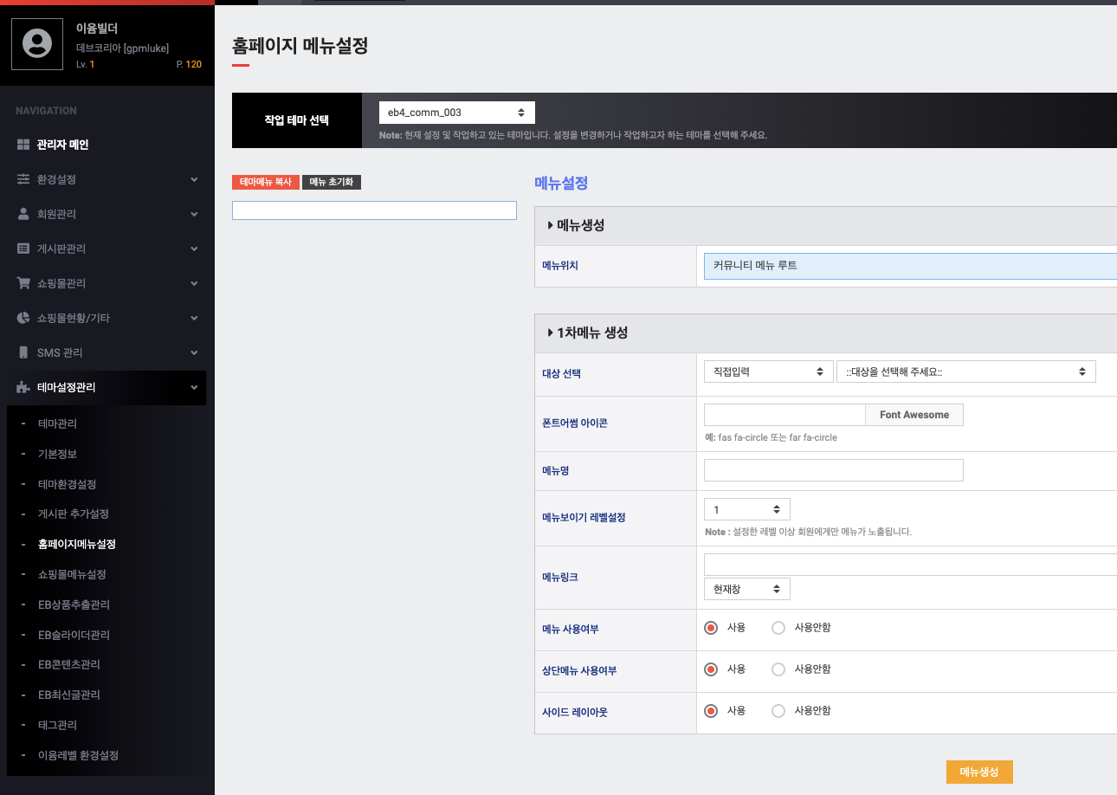Select 사용 for 상단메뉴 사용여부
Screen dimensions: 1117x795
pos(712,669)
